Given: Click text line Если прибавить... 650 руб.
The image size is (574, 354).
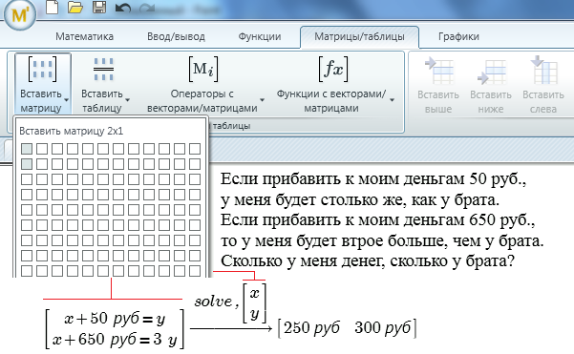Looking at the screenshot, I should (x=377, y=220).
